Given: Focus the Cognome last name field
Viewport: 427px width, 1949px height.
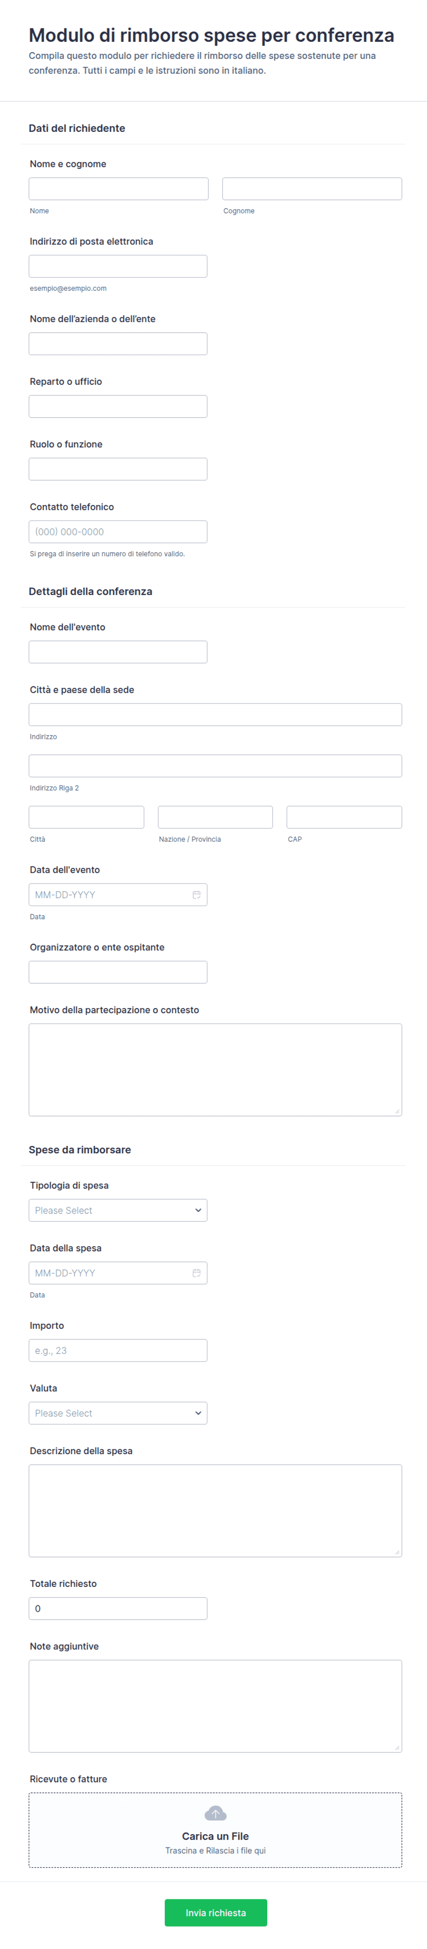Looking at the screenshot, I should [312, 188].
